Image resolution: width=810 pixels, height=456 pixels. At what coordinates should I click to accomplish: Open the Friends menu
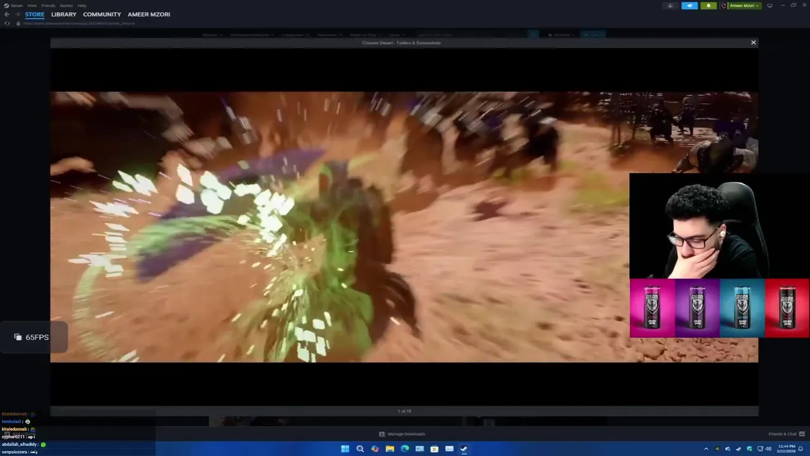[48, 5]
